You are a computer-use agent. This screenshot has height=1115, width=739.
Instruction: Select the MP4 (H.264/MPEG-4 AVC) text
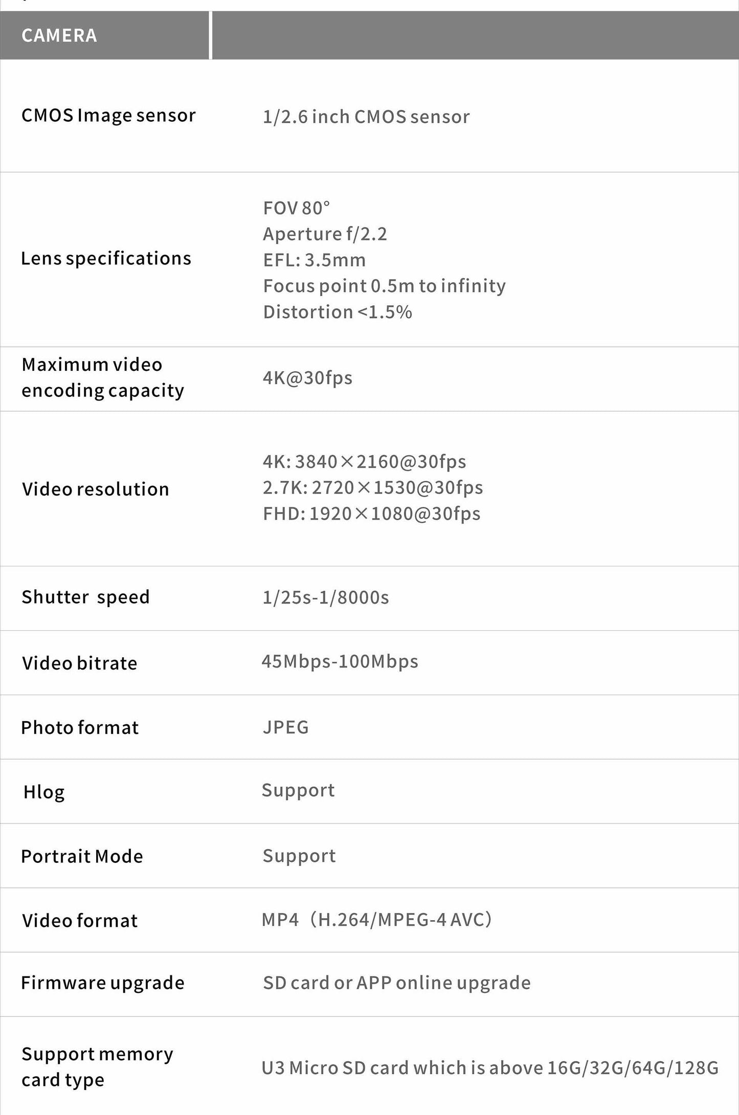tap(377, 920)
